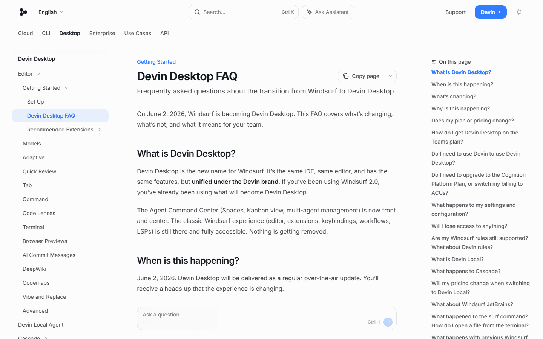The image size is (543, 339).
Task: Focus the Search field
Action: click(244, 12)
